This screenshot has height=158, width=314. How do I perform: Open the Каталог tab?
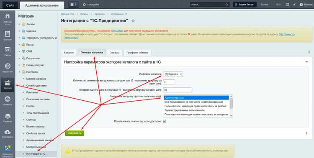tap(69, 53)
